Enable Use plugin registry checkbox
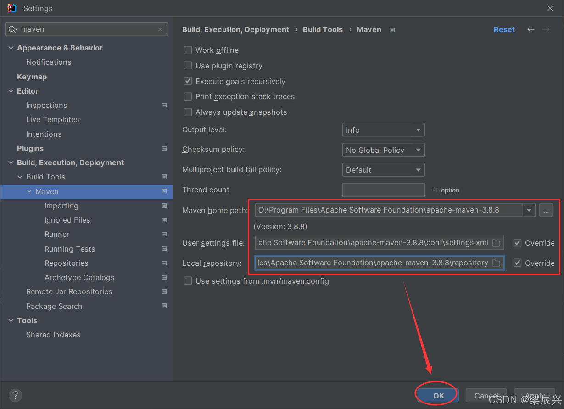This screenshot has width=564, height=409. 188,66
